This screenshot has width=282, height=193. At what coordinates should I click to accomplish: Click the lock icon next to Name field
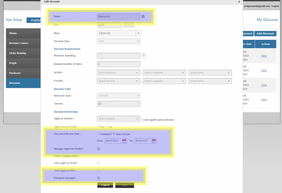click(143, 16)
